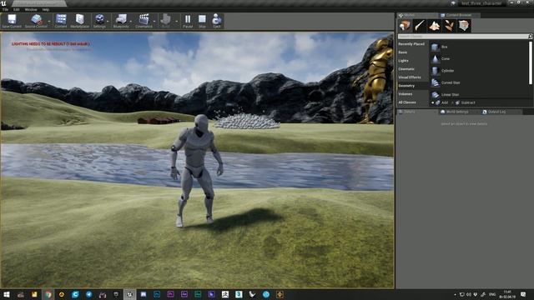Select the Foliage mode icon
Image resolution: width=534 pixels, height=300 pixels.
[449, 26]
